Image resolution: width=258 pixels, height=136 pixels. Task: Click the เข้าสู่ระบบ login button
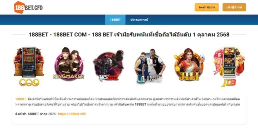234,7
